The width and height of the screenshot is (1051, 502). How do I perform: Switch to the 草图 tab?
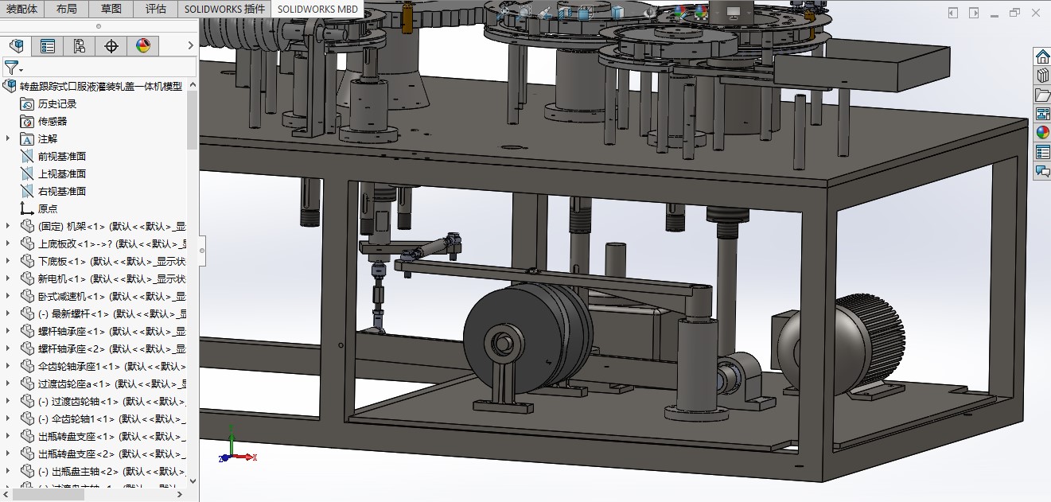point(111,9)
